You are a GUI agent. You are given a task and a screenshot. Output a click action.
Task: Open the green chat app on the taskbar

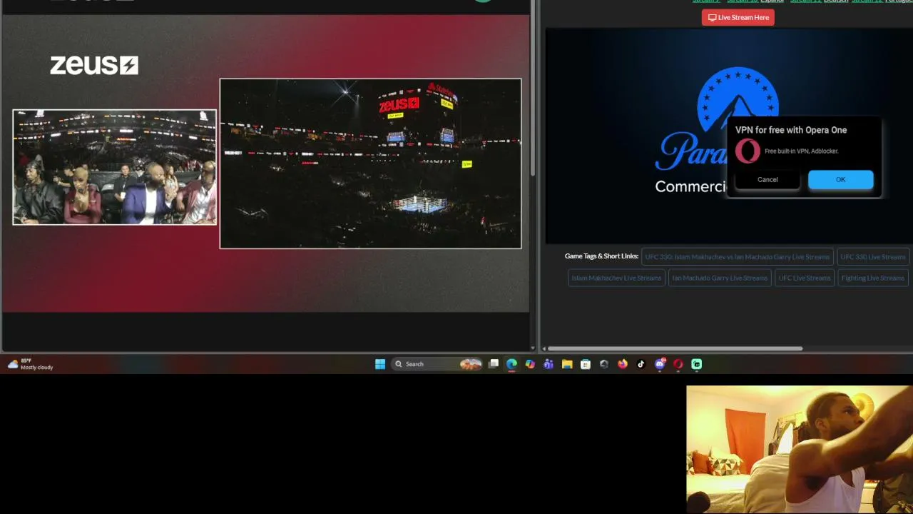click(x=697, y=364)
